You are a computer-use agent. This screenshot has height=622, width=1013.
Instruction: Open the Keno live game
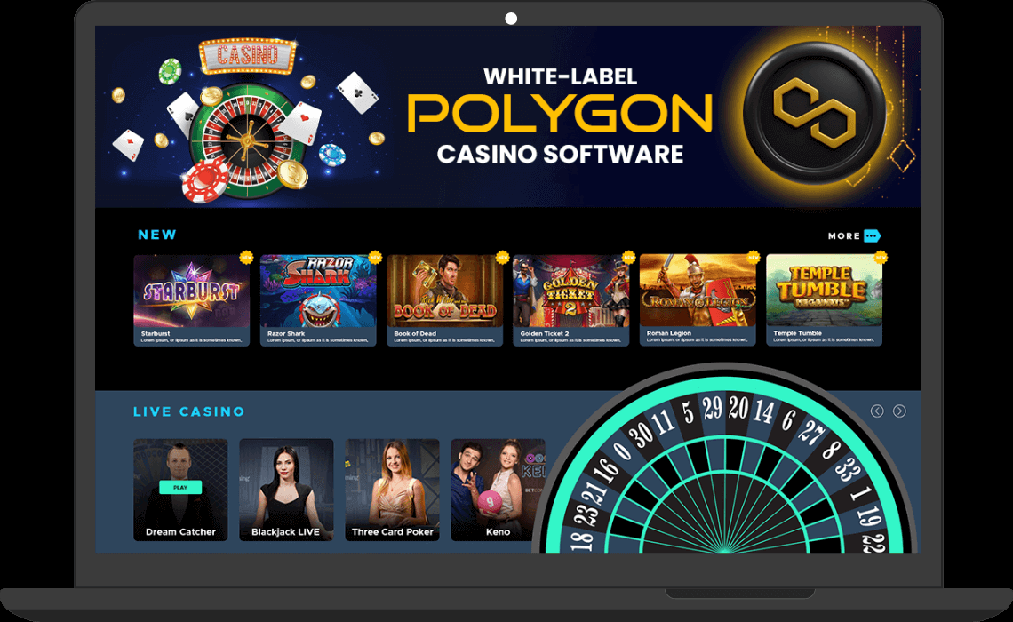[498, 490]
